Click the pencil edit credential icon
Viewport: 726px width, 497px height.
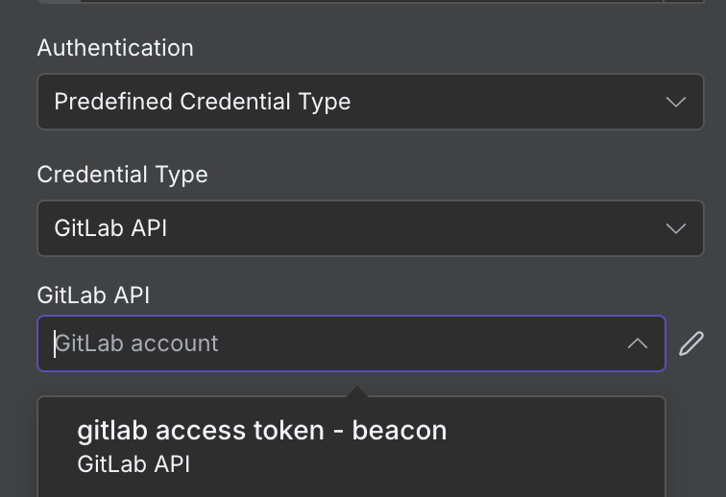[x=691, y=343]
